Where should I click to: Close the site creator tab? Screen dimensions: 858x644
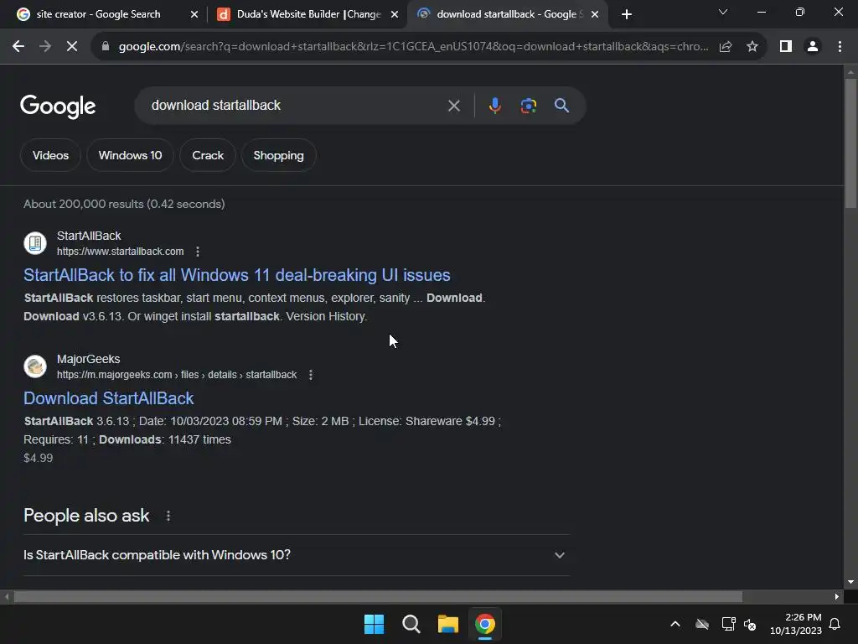[194, 14]
